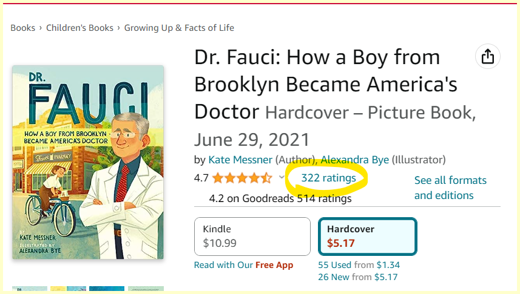Screen dimensions: 520x294
Task: Visit author Kate Messner's page
Action: pyautogui.click(x=240, y=160)
